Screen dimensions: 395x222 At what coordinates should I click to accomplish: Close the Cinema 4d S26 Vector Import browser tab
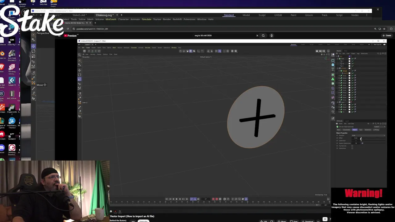pos(90,23)
